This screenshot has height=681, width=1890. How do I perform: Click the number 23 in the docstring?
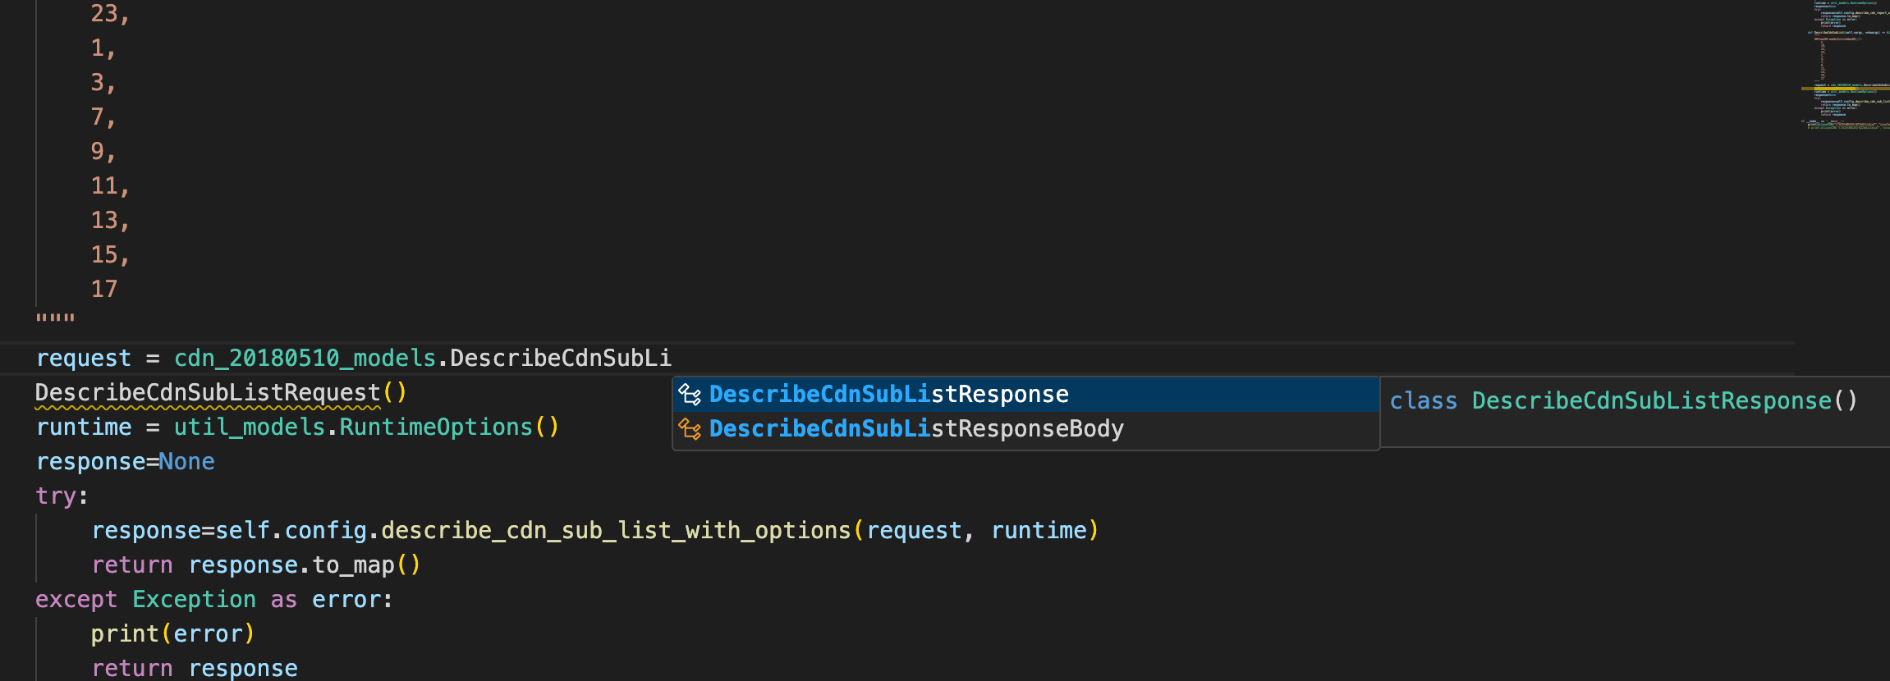[104, 14]
